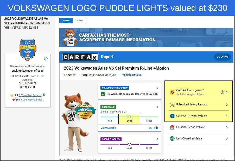Click the Last Owned in Maine text
The width and height of the screenshot is (235, 161).
(189, 139)
